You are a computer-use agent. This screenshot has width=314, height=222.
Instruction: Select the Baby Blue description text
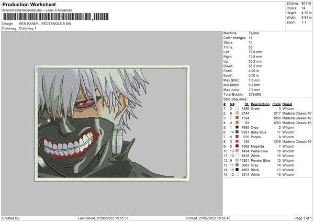click(x=259, y=132)
